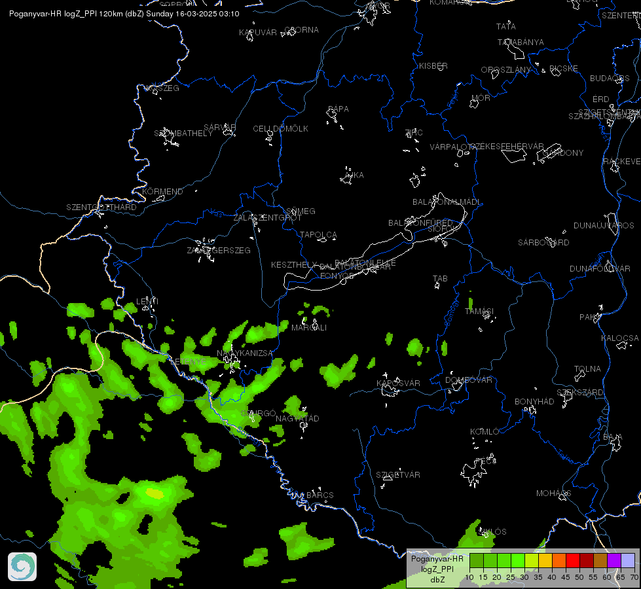
Task: Click the 10-15 dBZ dark green swatch
Action: click(x=476, y=560)
